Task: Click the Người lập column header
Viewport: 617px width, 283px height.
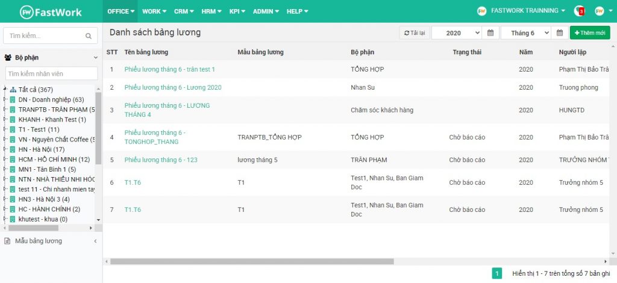Action: (572, 52)
